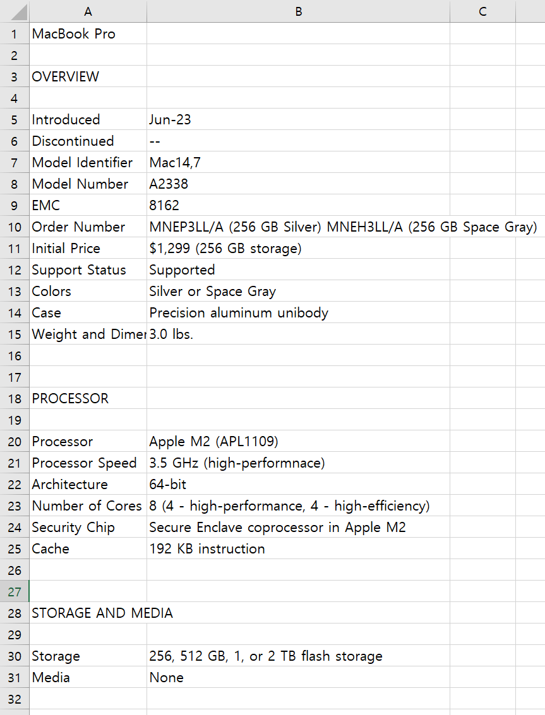Click the 'Media' label cell
This screenshot has width=545, height=715.
point(88,677)
